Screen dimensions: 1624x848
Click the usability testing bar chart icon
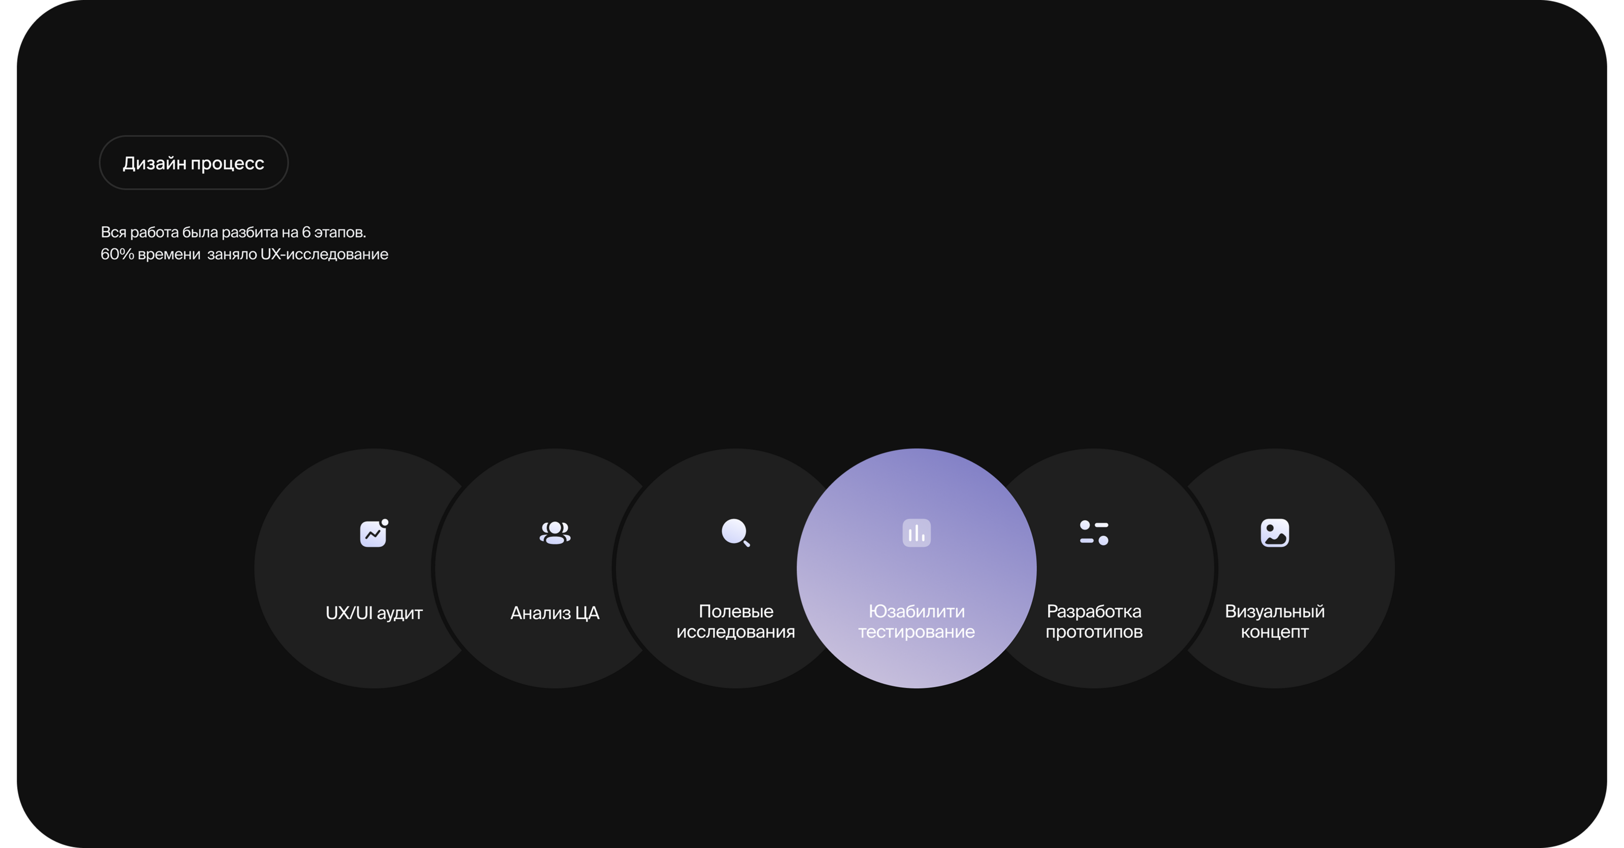pos(917,533)
